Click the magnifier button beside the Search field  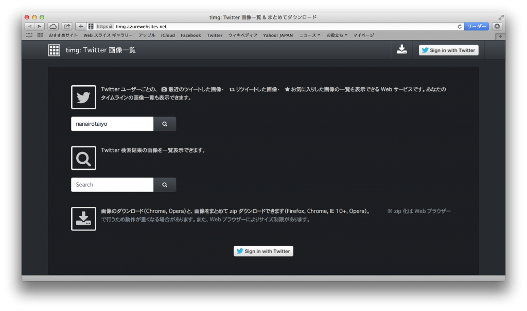click(165, 185)
